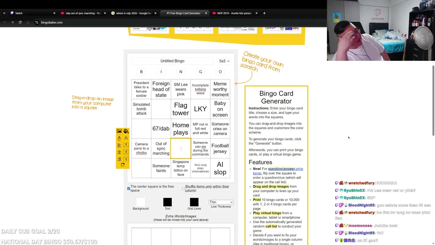Select the 'MP not in full red and white' square
435x245 pixels.
pyautogui.click(x=201, y=129)
